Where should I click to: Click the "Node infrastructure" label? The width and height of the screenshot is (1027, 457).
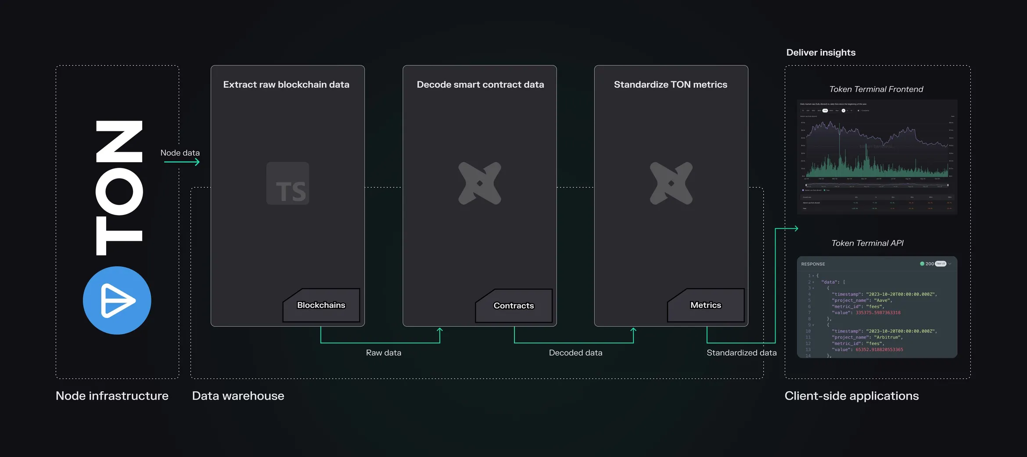112,396
